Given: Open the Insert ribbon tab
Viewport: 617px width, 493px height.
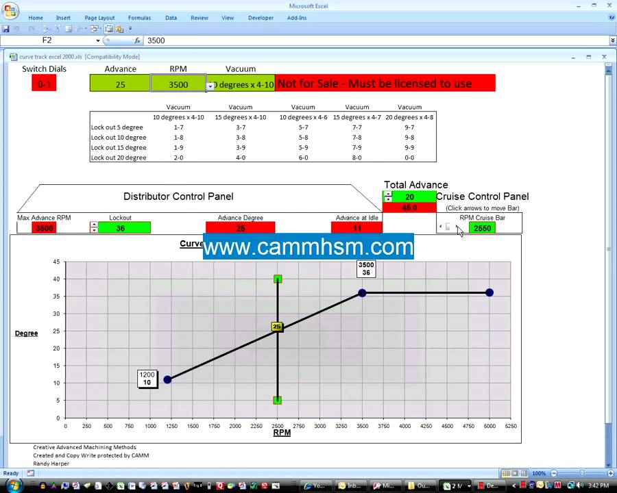Looking at the screenshot, I should point(63,18).
